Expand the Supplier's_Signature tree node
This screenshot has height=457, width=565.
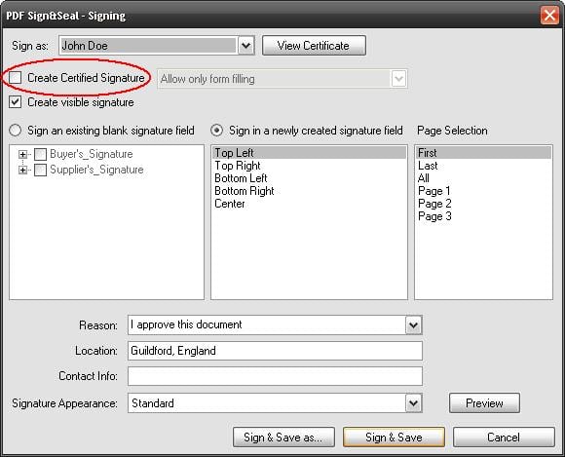point(22,170)
